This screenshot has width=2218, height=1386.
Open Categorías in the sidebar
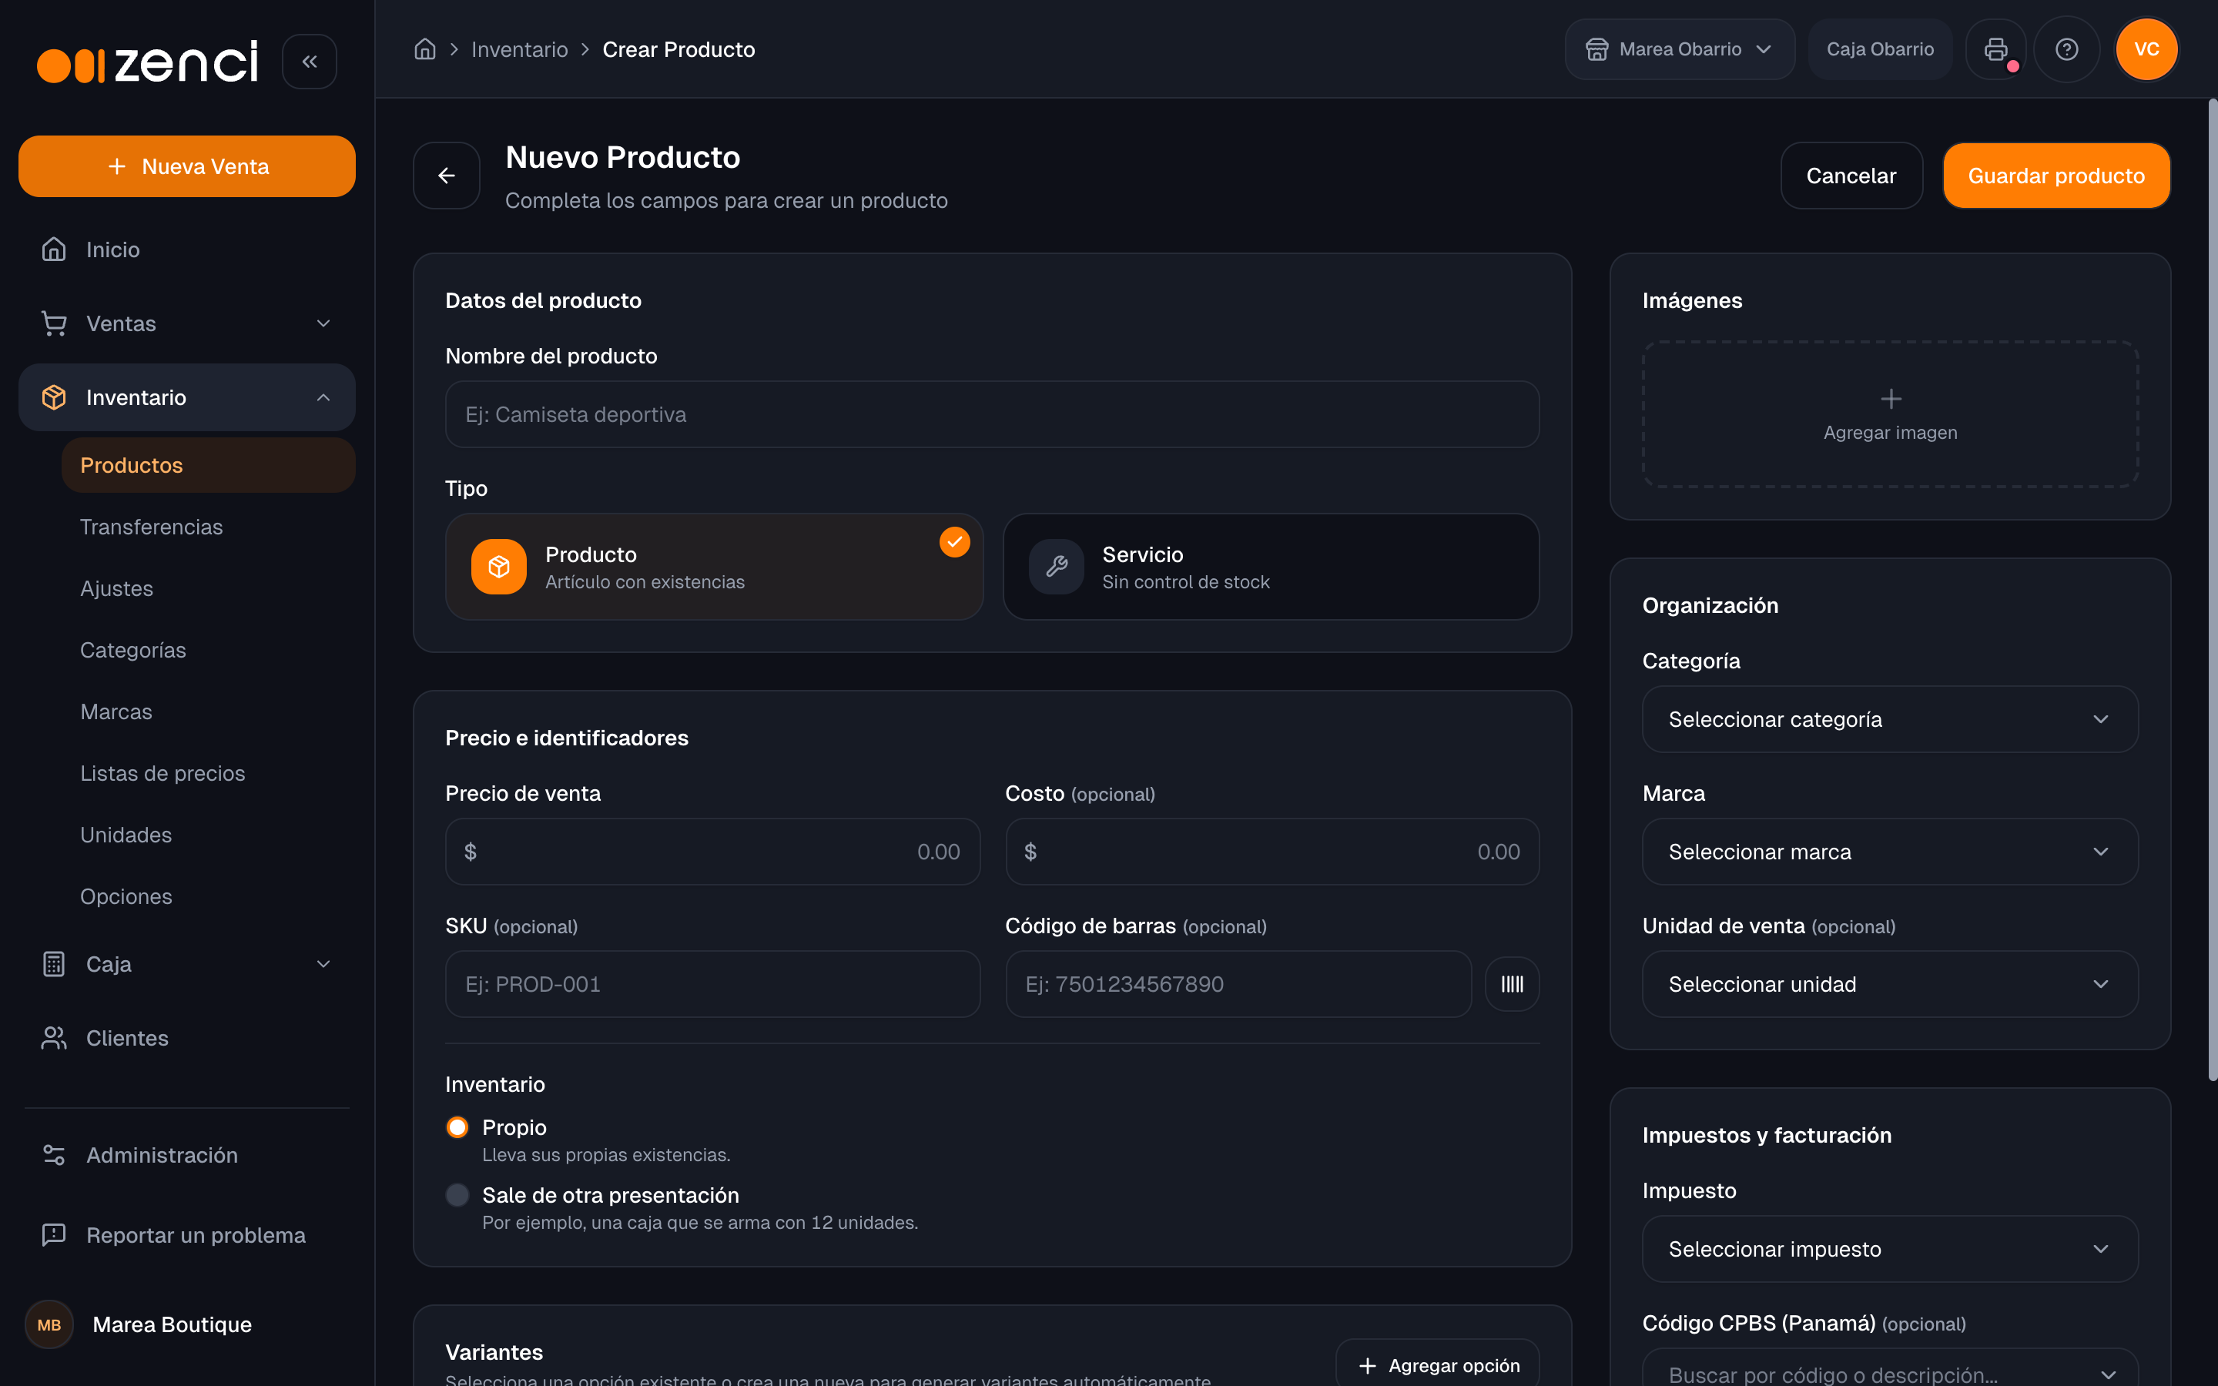[x=208, y=650]
